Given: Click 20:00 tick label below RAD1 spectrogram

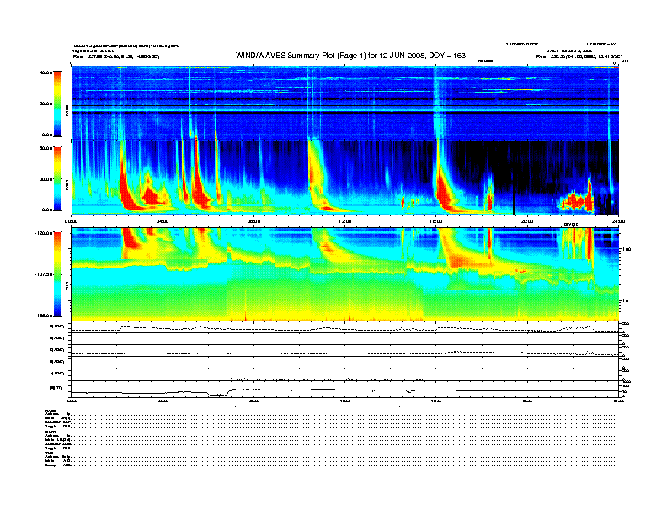Looking at the screenshot, I should tap(527, 221).
